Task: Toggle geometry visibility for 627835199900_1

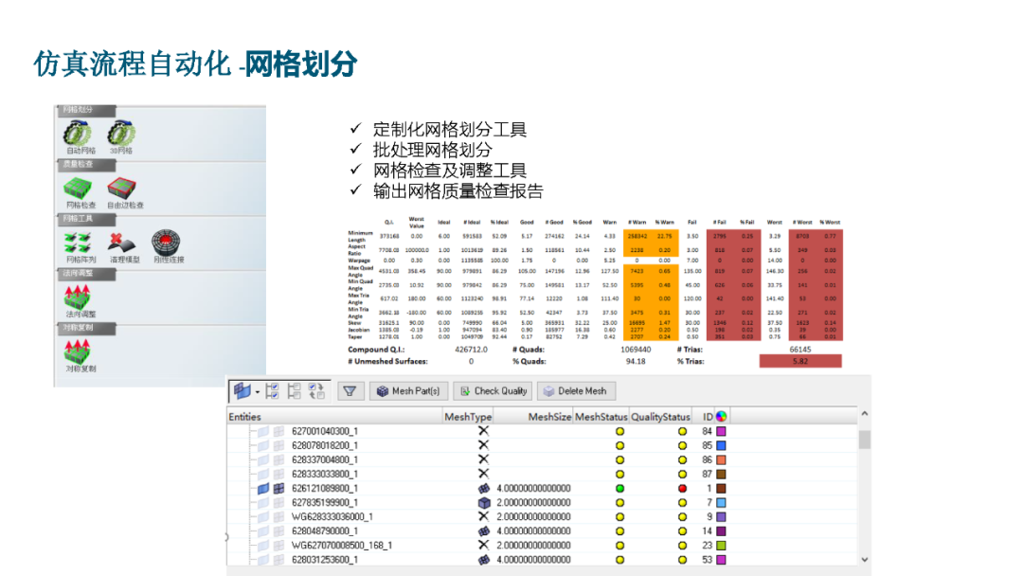Action: (263, 503)
